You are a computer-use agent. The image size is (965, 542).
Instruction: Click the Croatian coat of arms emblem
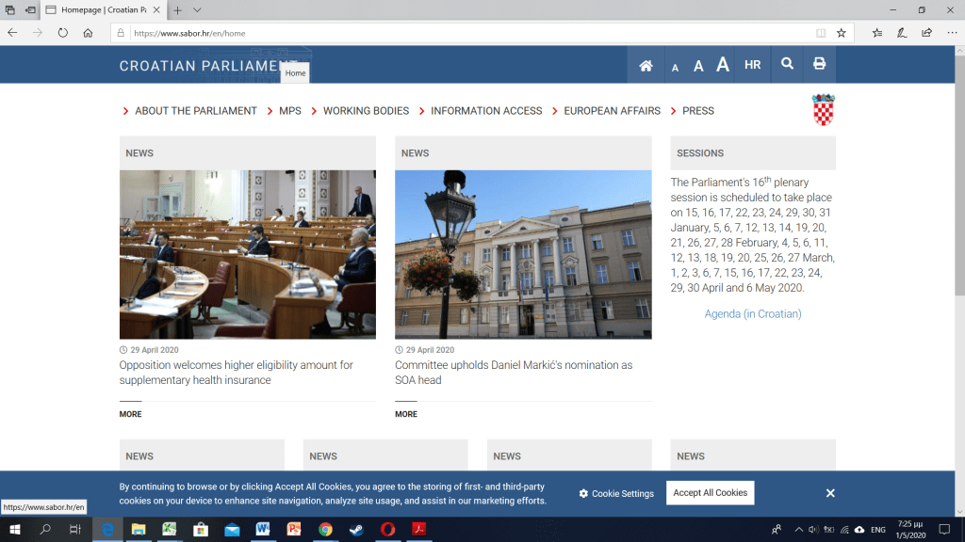click(824, 109)
